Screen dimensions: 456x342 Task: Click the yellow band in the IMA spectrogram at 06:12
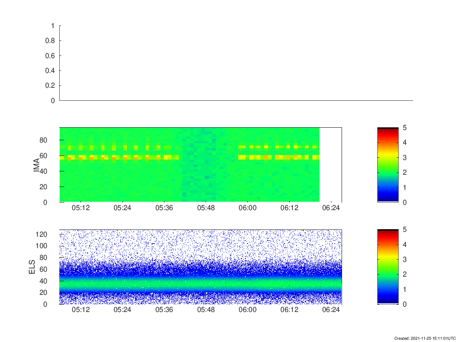pyautogui.click(x=289, y=157)
